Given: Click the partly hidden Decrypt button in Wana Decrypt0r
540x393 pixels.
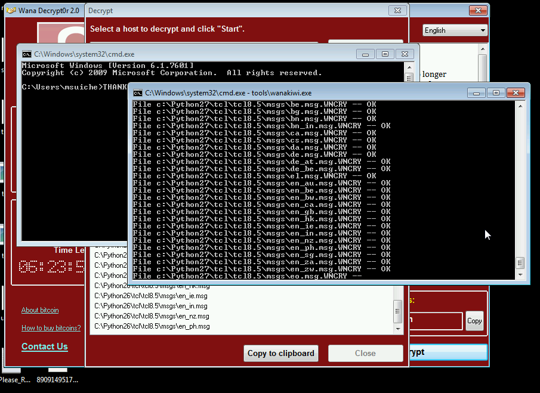Looking at the screenshot, I should pyautogui.click(x=449, y=352).
